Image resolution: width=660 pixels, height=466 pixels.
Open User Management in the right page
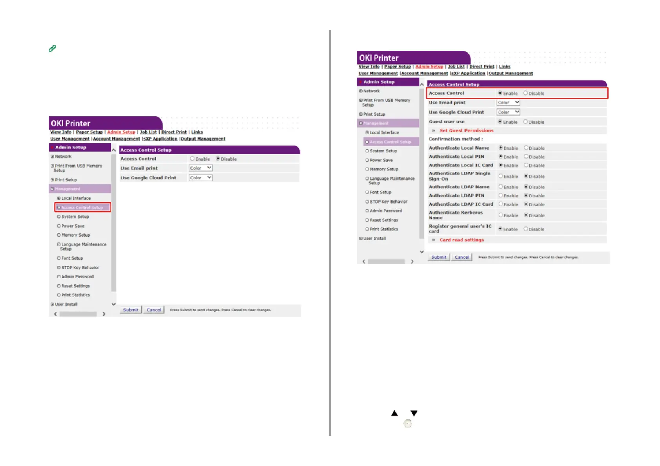click(378, 73)
